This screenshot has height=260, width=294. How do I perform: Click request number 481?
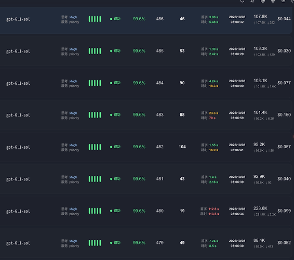coord(160,179)
